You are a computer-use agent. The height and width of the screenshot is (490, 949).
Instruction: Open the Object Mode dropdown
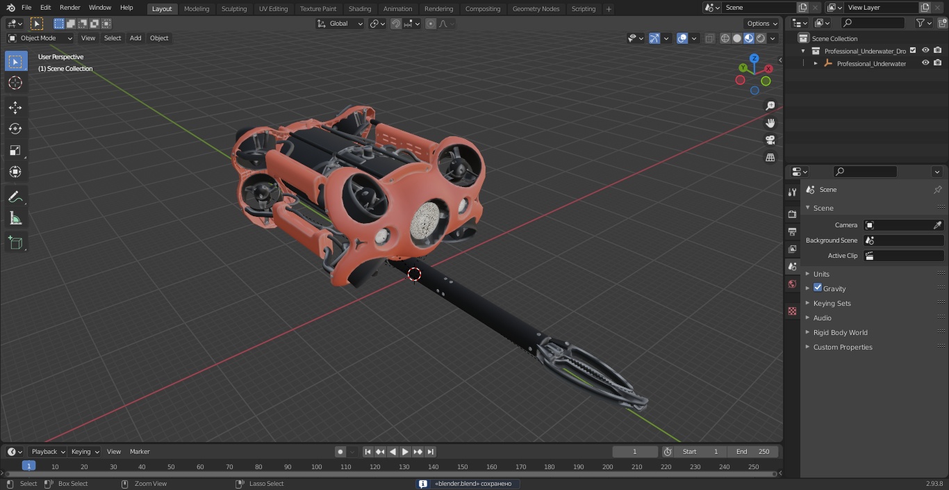[x=40, y=38]
